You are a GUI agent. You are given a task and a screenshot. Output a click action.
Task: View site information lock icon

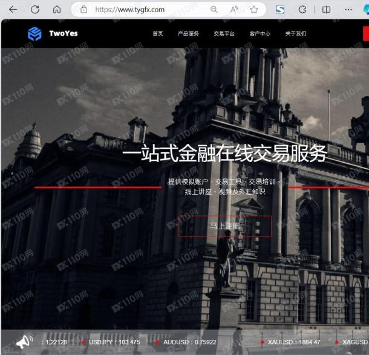tap(83, 10)
